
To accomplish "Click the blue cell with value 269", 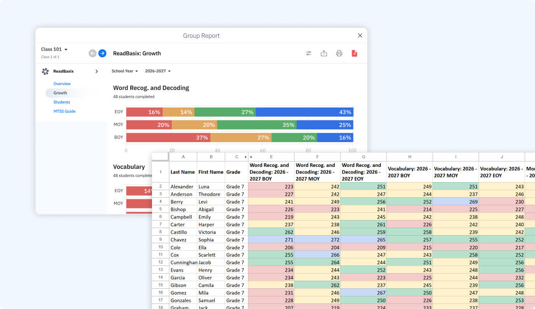I will coord(455,202).
